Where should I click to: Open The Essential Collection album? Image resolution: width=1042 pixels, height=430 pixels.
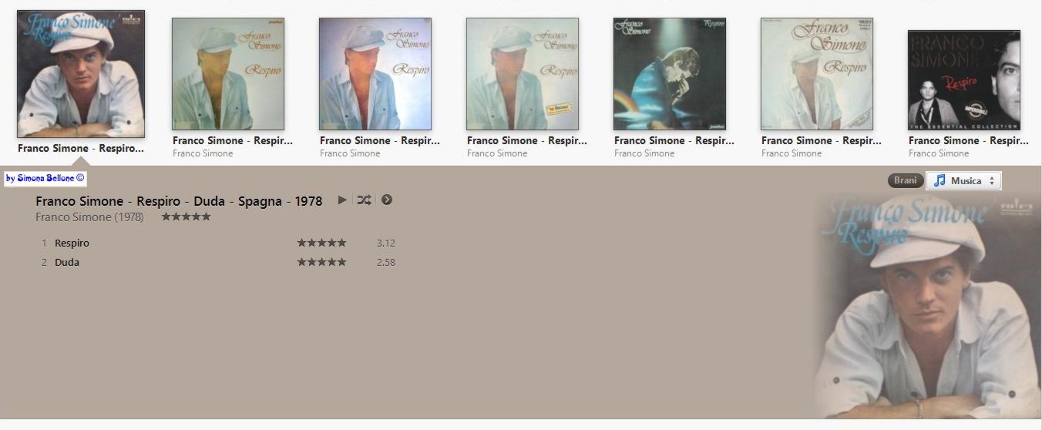964,80
